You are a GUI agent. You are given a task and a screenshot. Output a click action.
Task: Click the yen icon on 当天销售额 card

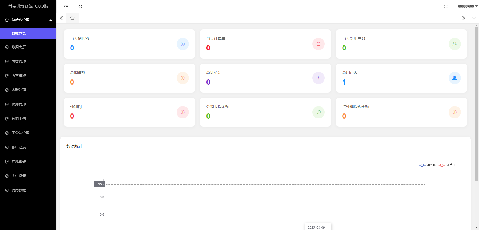point(183,44)
